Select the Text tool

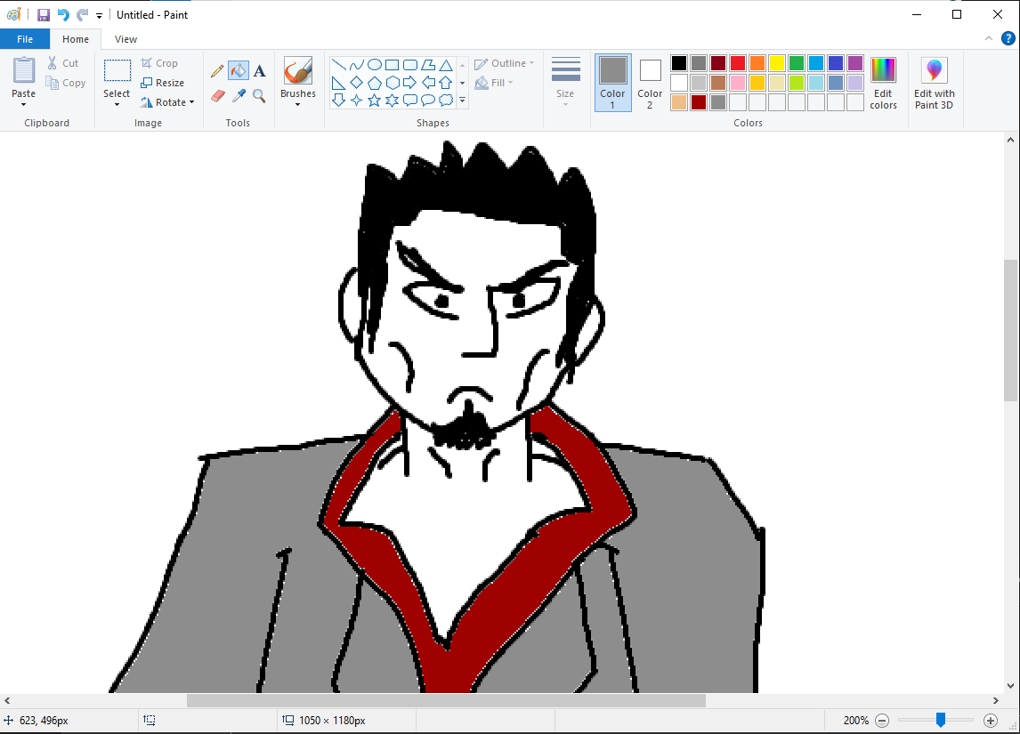259,70
